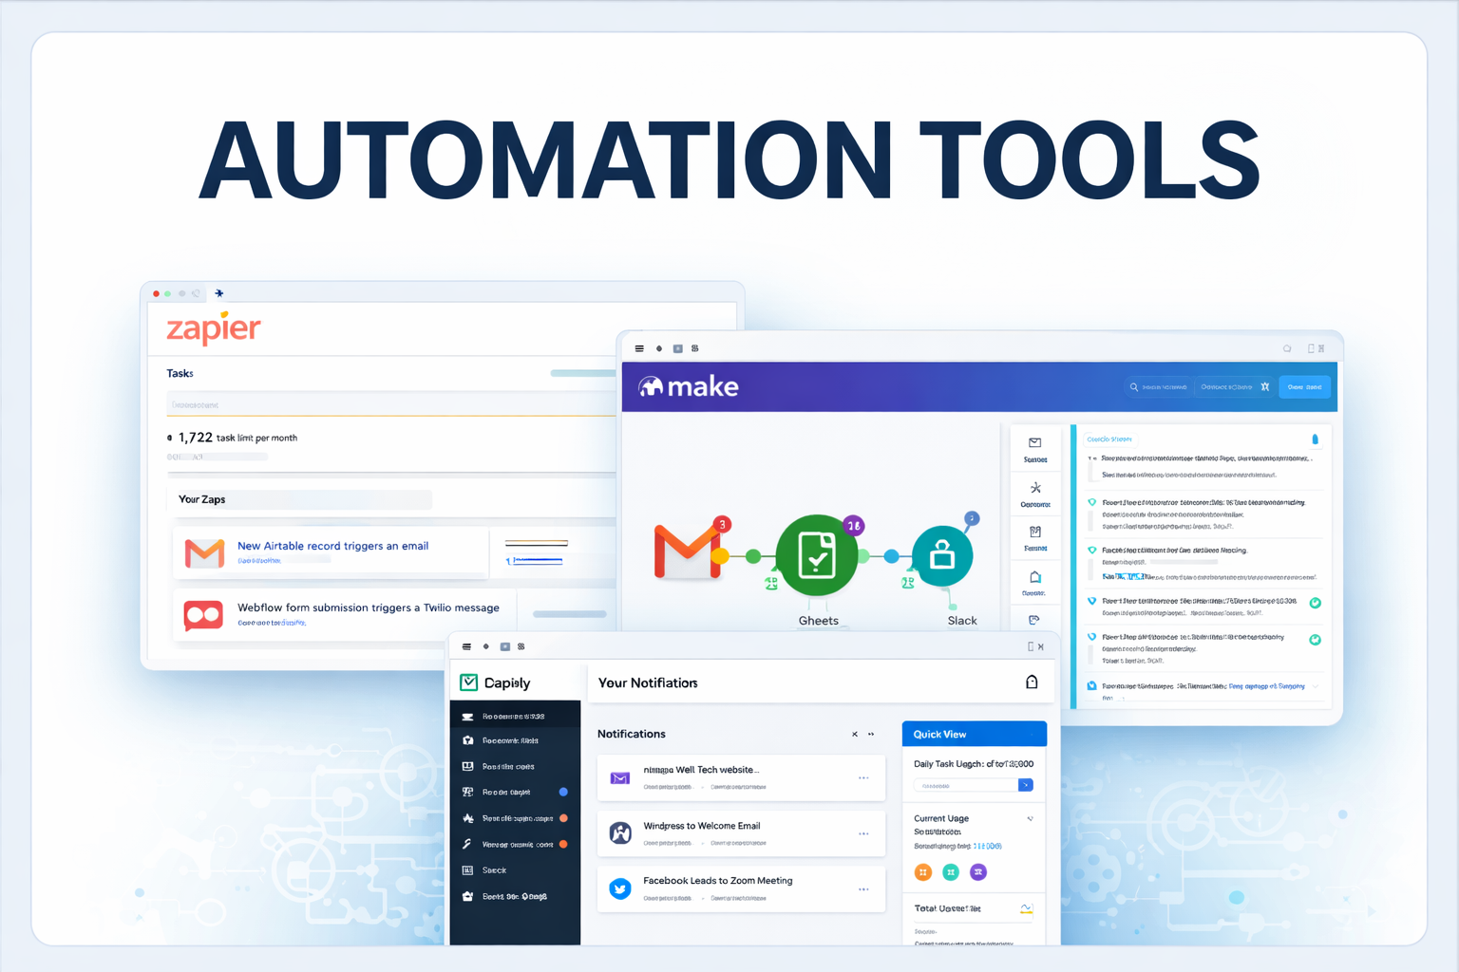Open the notification bell in Your Notifications header
This screenshot has width=1459, height=972.
click(1032, 682)
